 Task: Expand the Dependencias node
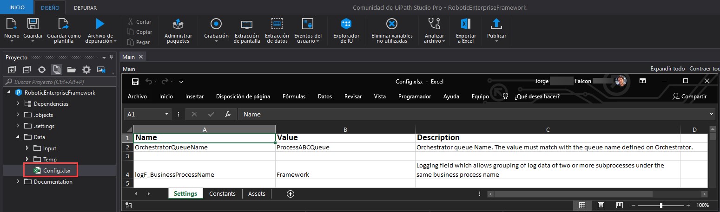coord(18,103)
